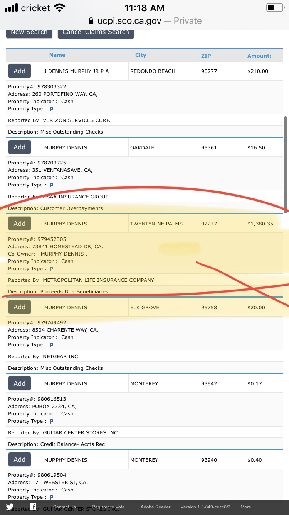Image resolution: width=289 pixels, height=515 pixels.
Task: Select Reported By CSAA INSURANCE GROUP
Action: 58,197
